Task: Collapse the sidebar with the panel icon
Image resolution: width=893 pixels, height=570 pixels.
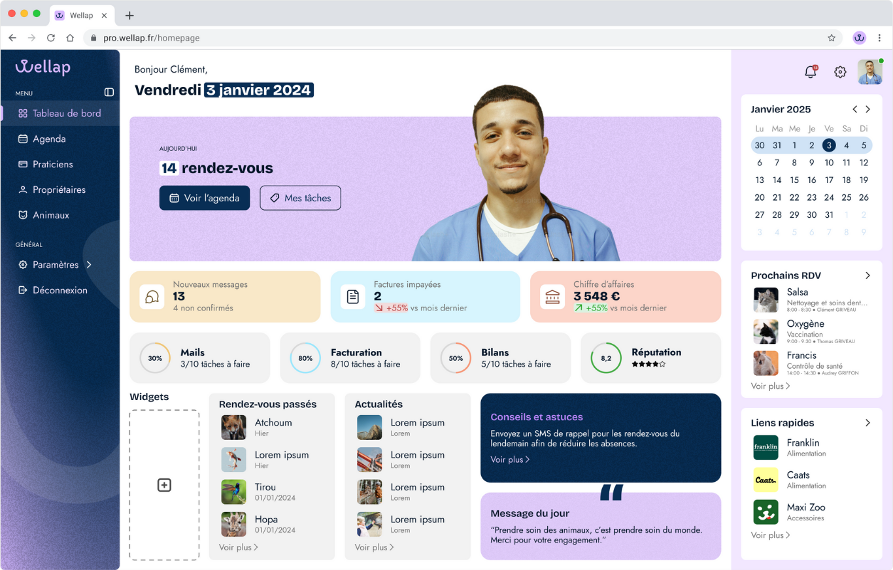Action: coord(109,92)
